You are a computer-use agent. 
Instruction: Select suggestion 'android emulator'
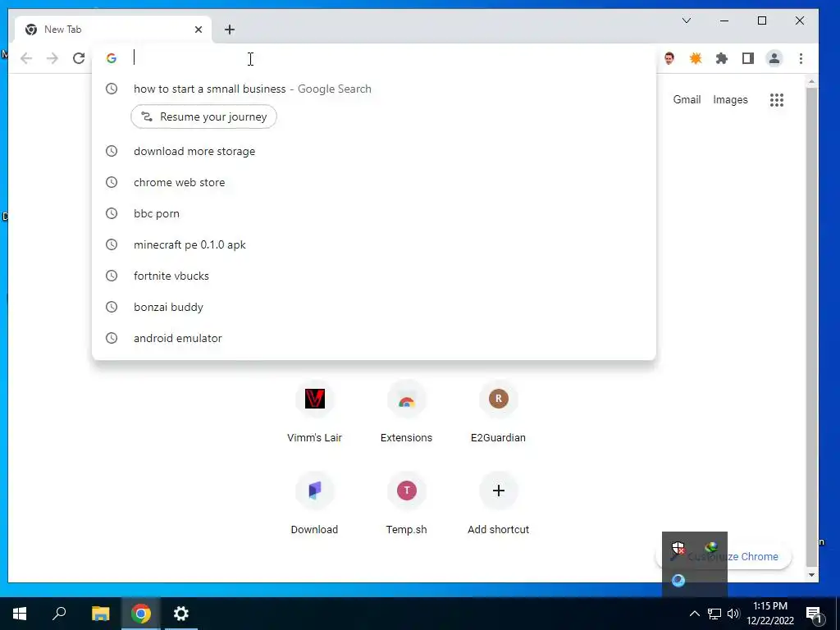click(x=374, y=338)
